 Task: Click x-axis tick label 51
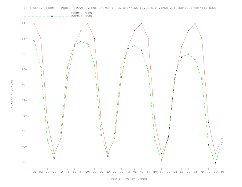(x=148, y=172)
